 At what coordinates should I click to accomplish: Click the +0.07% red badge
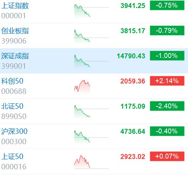[167, 156]
